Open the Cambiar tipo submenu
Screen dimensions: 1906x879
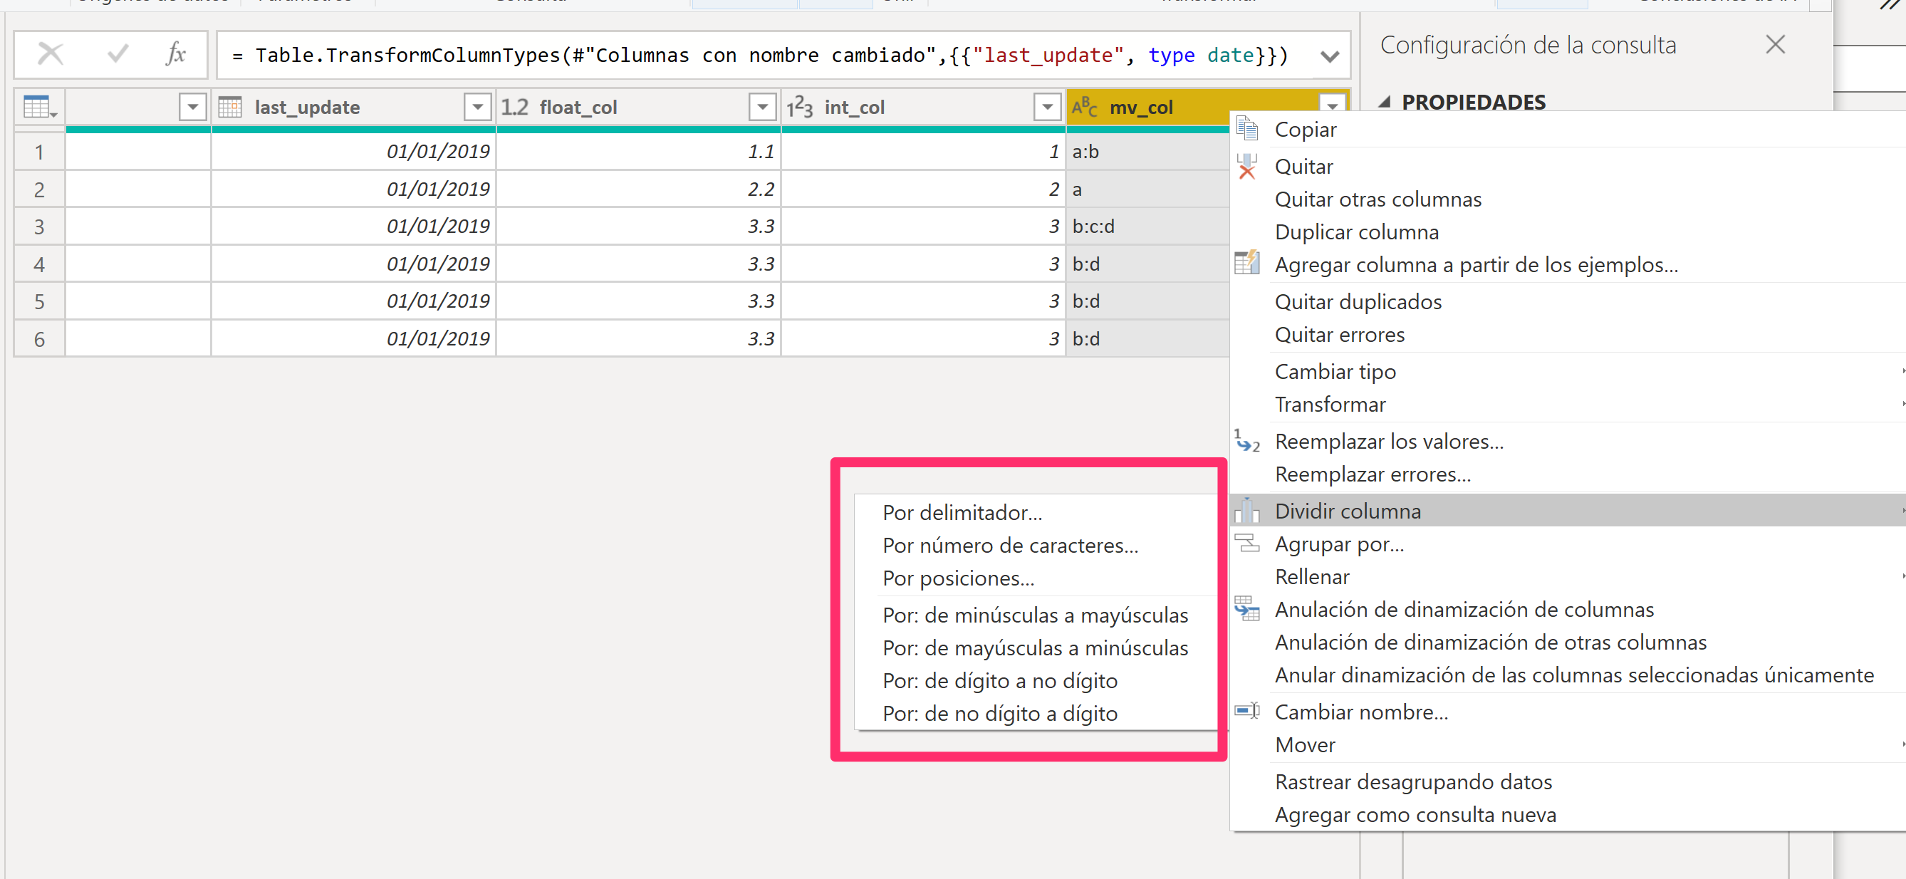(1568, 370)
